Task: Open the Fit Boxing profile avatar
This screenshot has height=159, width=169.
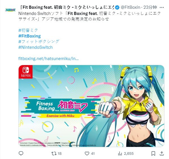Action: 10,10
